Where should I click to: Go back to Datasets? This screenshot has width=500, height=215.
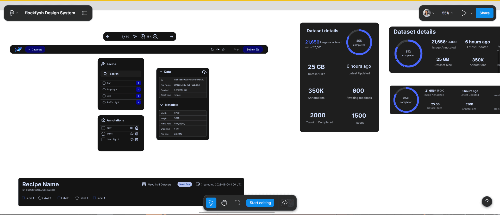point(35,49)
